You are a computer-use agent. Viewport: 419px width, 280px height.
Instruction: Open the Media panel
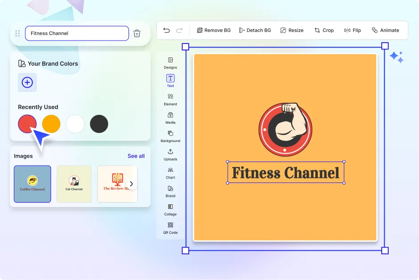tap(170, 118)
